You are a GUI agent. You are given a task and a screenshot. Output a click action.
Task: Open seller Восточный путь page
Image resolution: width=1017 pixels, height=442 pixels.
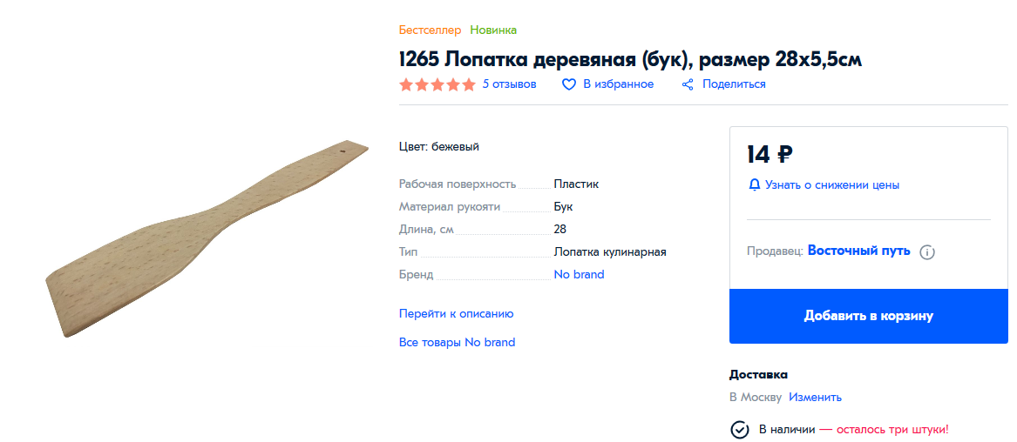tap(858, 251)
